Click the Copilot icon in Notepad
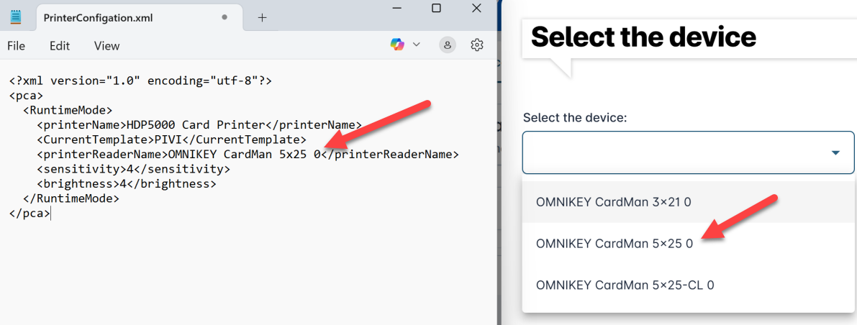This screenshot has width=857, height=325. (397, 45)
